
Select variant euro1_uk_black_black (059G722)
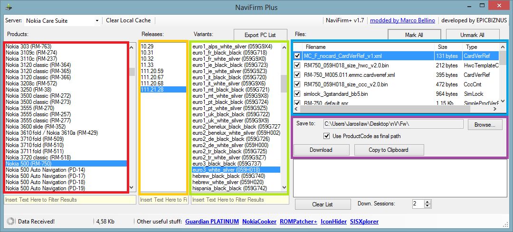[236, 114]
